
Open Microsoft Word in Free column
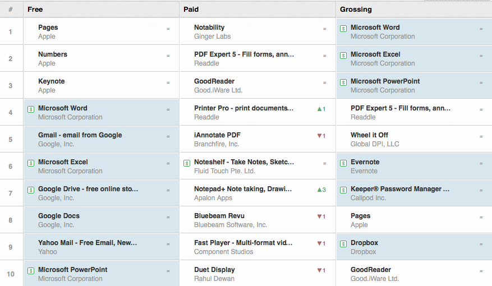tap(63, 108)
